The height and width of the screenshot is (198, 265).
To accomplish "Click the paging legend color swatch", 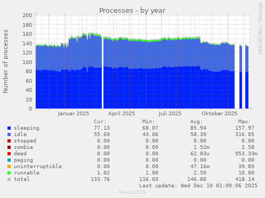I will pos(9,160).
